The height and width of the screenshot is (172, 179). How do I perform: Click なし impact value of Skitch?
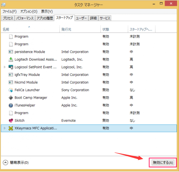[132, 121]
